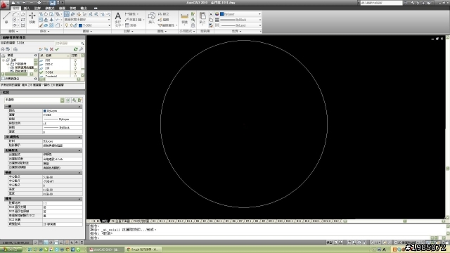This screenshot has height=253, width=450.
Task: Click the New Layer icon in layer manager
Action: pyautogui.click(x=41, y=49)
